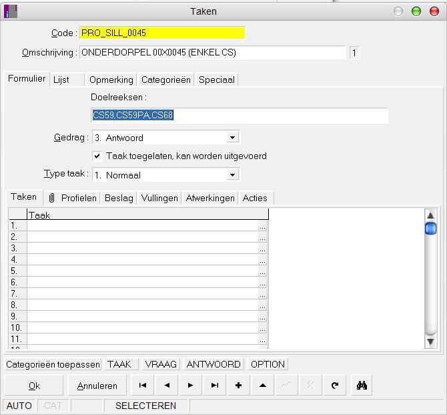
Task: Click the Taak column header
Action: 147,215
